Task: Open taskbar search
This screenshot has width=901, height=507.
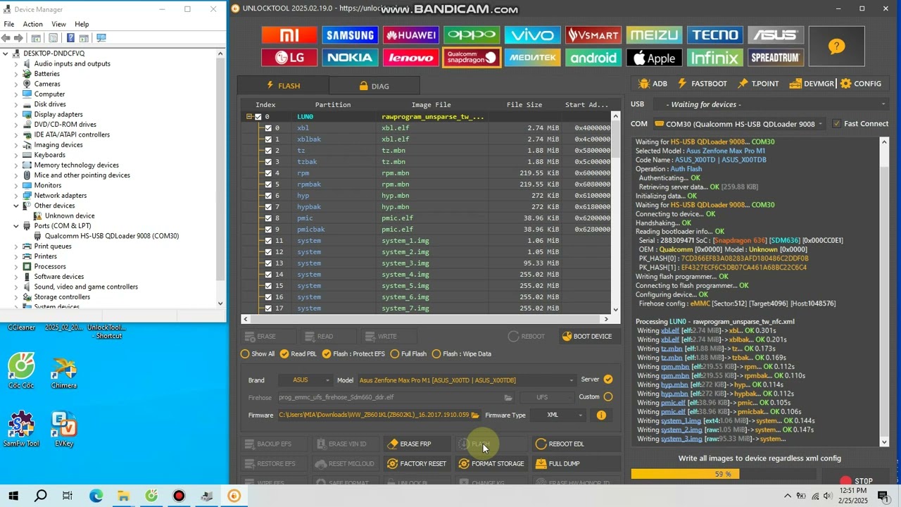Action: pos(41,496)
